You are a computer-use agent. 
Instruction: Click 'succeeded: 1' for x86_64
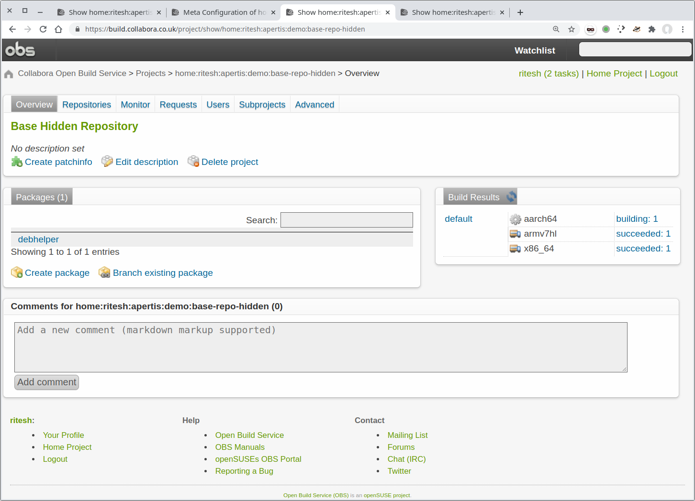pos(643,249)
